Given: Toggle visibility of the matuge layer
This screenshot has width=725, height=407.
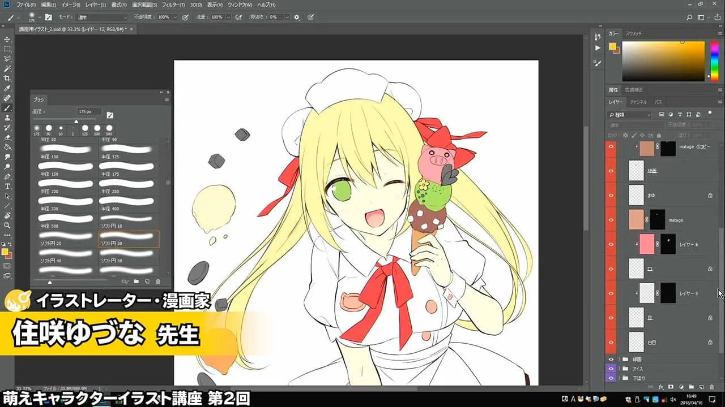Looking at the screenshot, I should 611,219.
